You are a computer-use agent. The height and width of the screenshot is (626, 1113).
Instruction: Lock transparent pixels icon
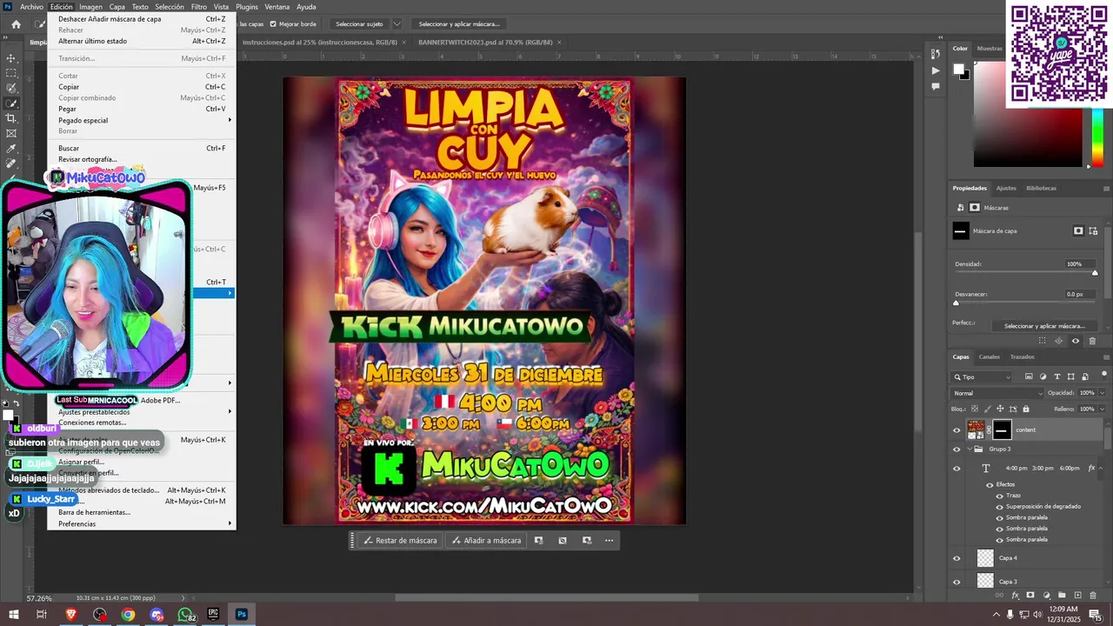(974, 409)
